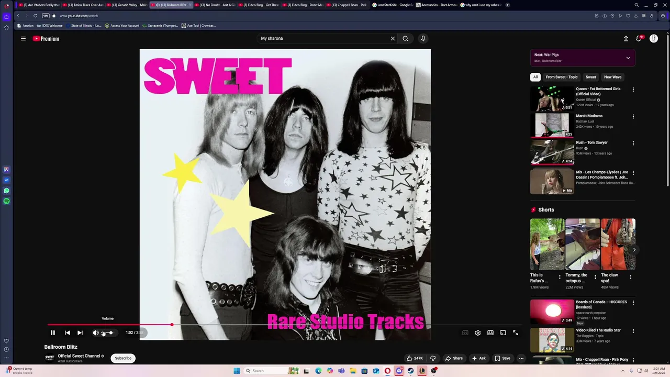Open the Rufus Shorts thumbnail

(547, 244)
